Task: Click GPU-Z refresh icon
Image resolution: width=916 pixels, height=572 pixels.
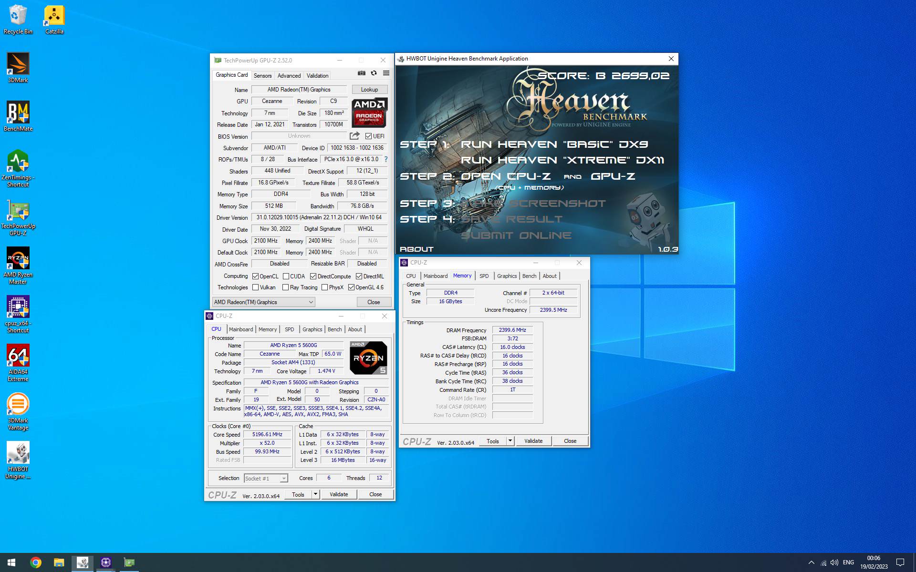Action: [374, 73]
